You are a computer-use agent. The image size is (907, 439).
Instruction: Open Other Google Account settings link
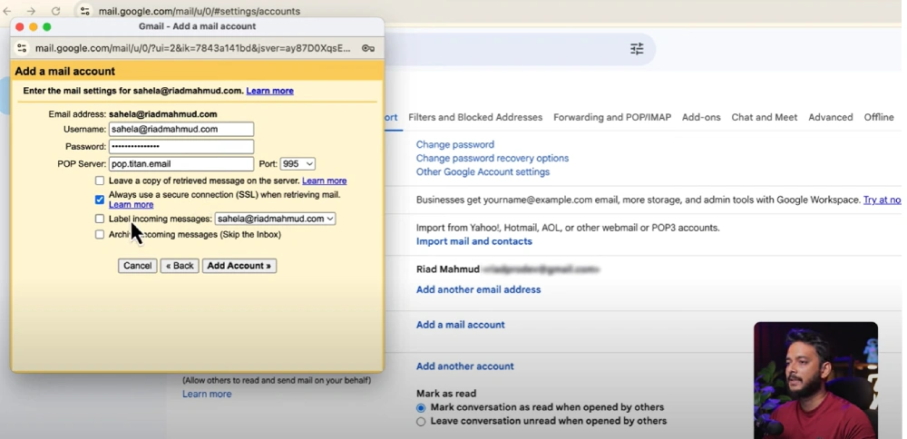[483, 171]
